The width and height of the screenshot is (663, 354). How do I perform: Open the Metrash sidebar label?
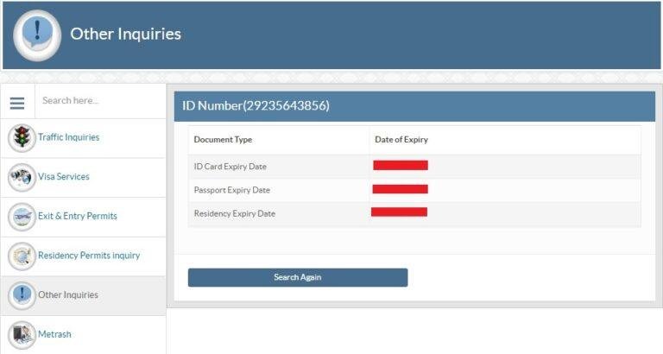pos(54,335)
